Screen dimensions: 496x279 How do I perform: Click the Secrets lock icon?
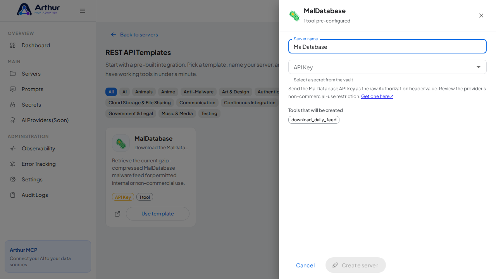pos(13,105)
